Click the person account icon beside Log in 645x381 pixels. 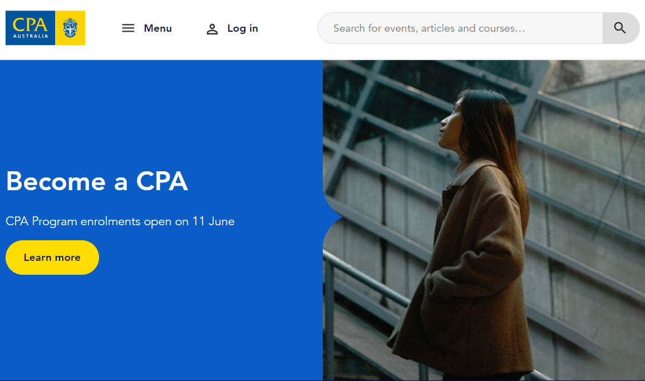tap(212, 28)
